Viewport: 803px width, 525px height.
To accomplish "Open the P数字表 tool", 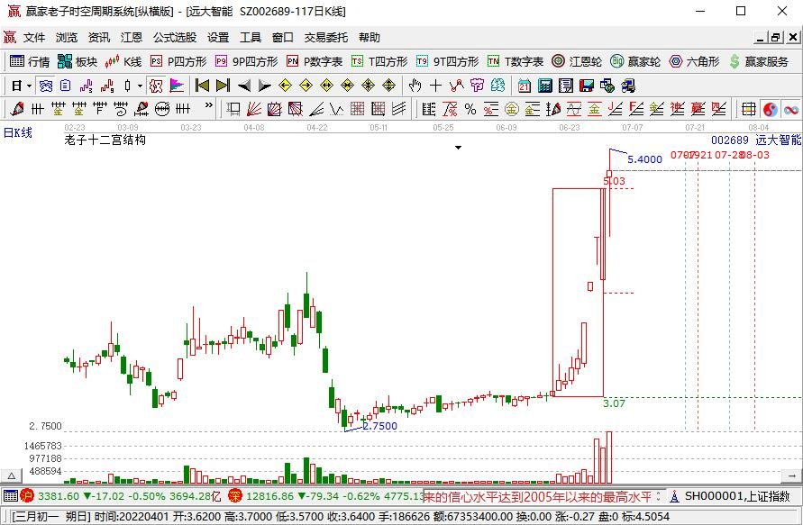I will tap(315, 61).
